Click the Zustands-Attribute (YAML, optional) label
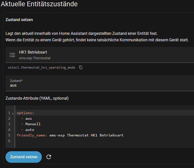This screenshot has height=168, width=194. point(37,98)
